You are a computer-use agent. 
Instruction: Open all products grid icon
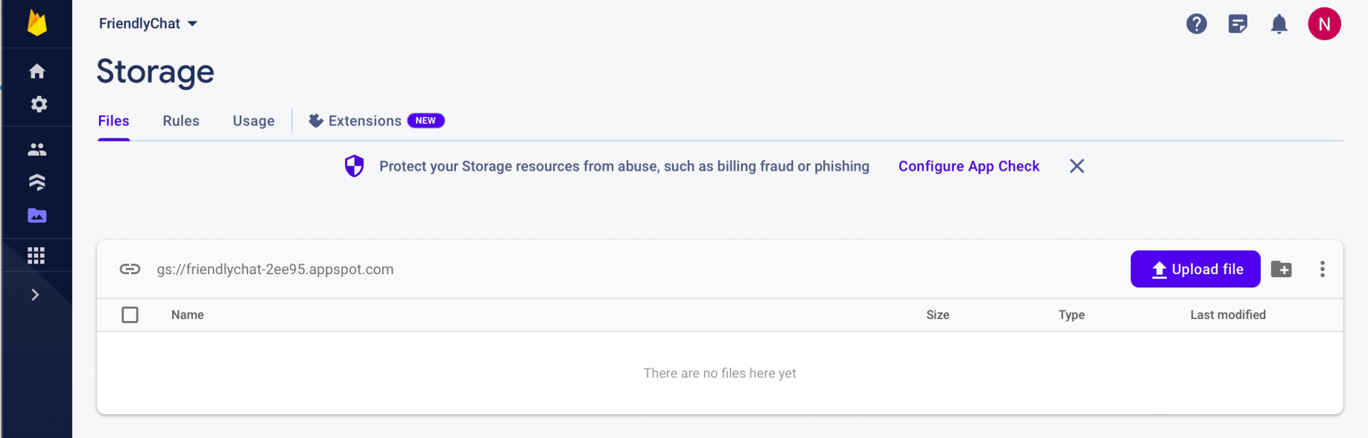coord(37,256)
